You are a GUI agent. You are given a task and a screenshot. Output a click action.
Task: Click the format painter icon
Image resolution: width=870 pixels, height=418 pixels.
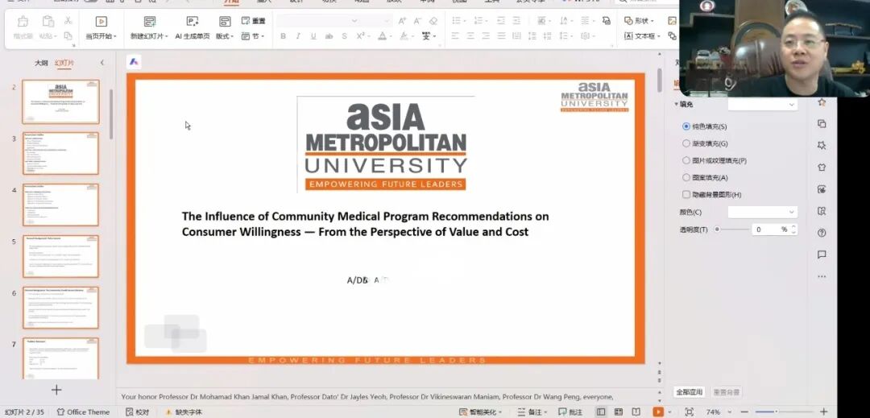pyautogui.click(x=23, y=22)
